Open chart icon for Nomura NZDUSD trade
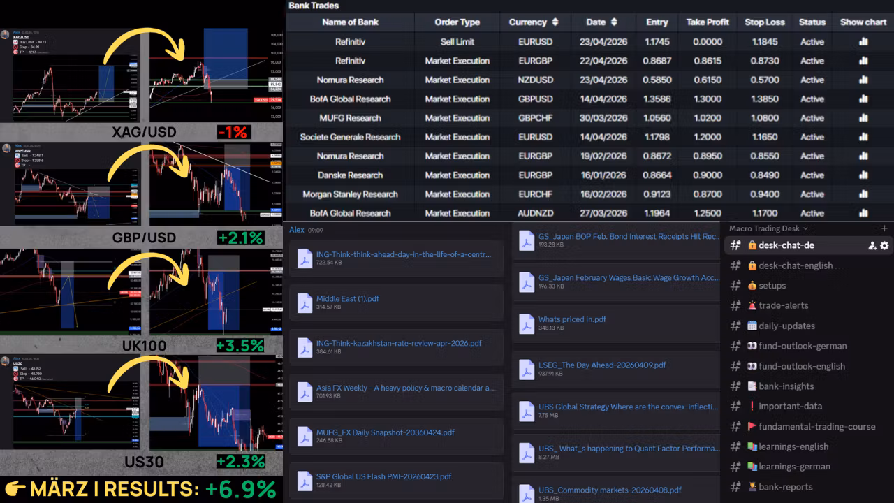 tap(863, 80)
